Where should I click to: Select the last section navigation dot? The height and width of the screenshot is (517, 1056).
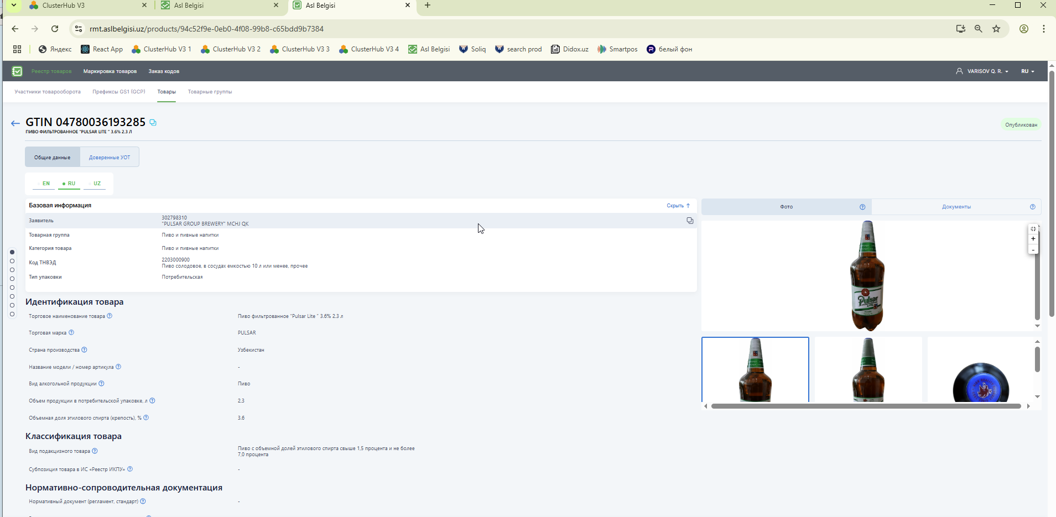[12, 314]
